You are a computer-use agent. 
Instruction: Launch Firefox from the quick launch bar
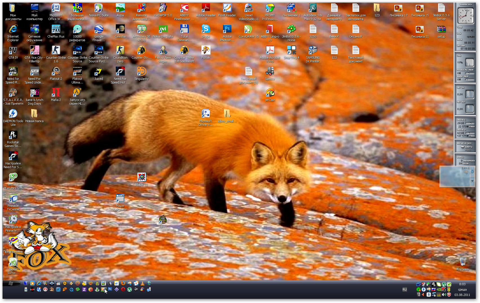pyautogui.click(x=123, y=283)
